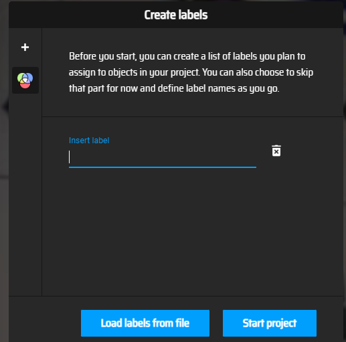This screenshot has width=346, height=342.
Task: Click the description line starting 'Before you start'
Action: (x=187, y=56)
